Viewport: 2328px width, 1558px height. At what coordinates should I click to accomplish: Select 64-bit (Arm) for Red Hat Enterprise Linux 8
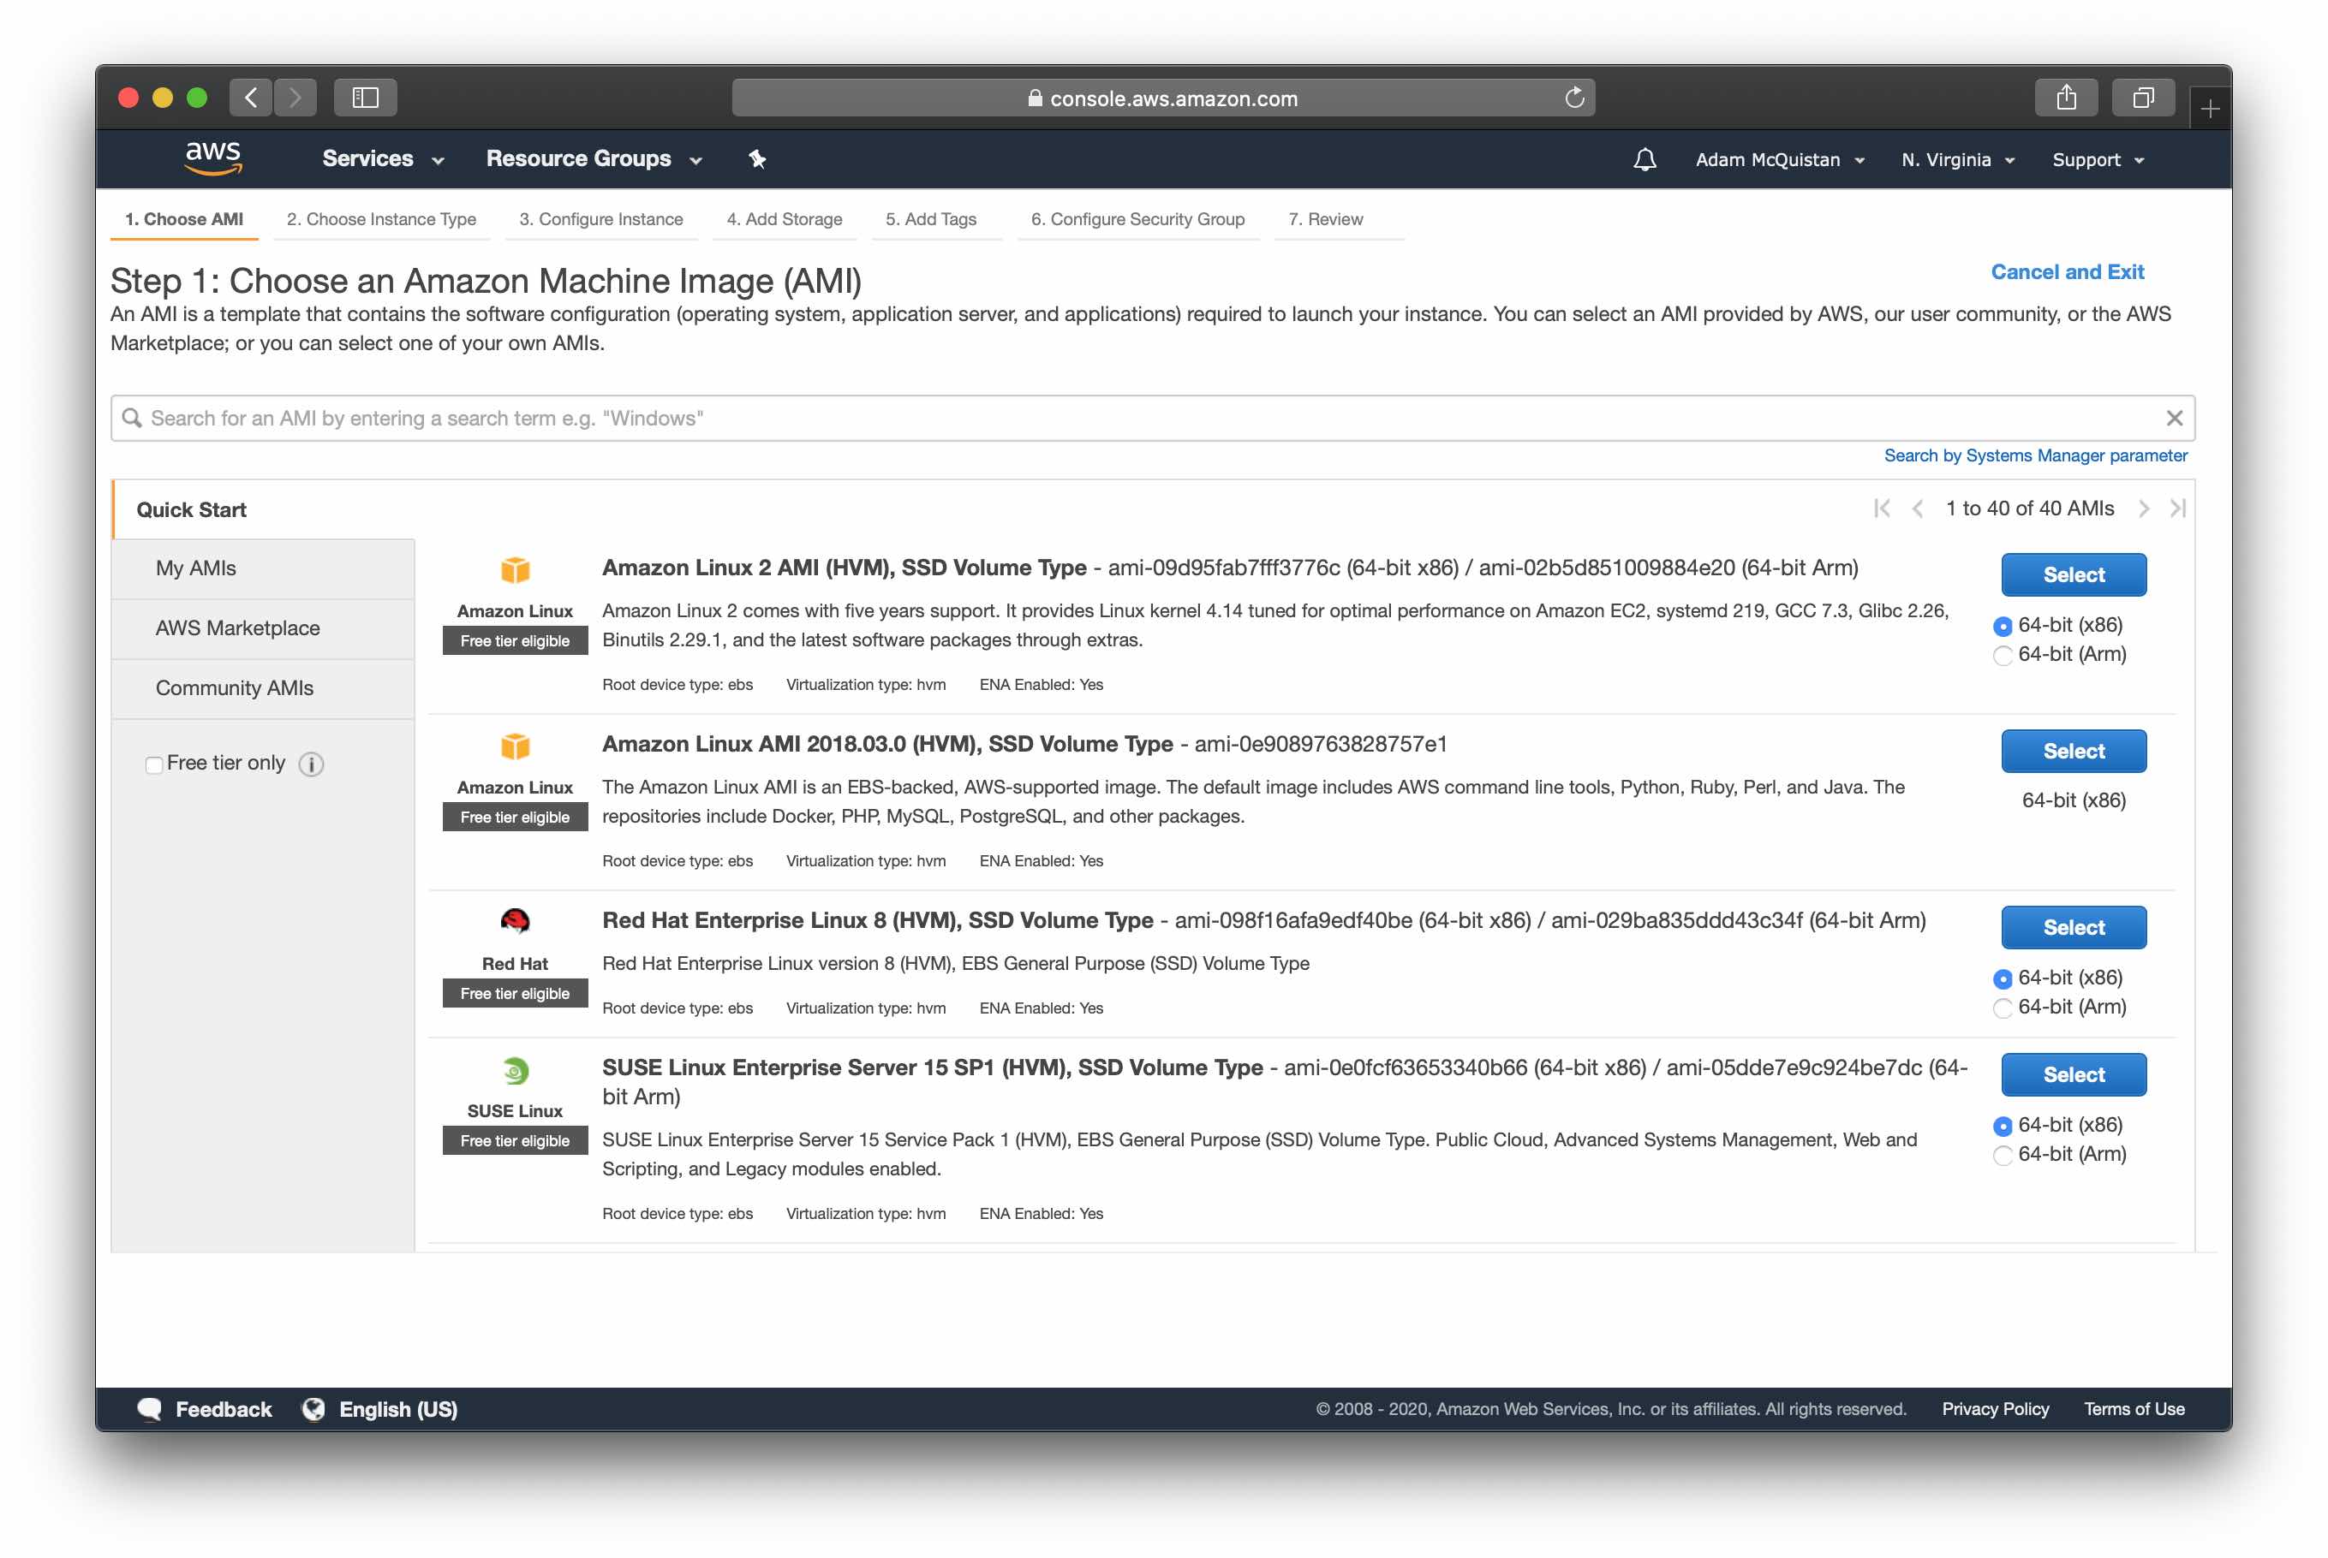(x=2003, y=1008)
